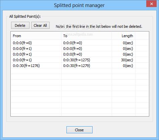Image resolution: width=159 pixels, height=140 pixels.
Task: Sort list by To column header
Action: (87, 36)
